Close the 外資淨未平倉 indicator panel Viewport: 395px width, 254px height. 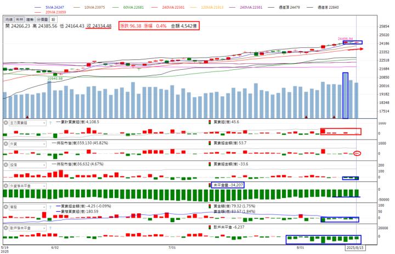coord(5,186)
